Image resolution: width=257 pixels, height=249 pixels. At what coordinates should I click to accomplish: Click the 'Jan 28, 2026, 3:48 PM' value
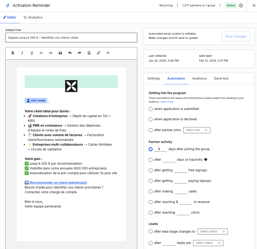tap(163, 61)
